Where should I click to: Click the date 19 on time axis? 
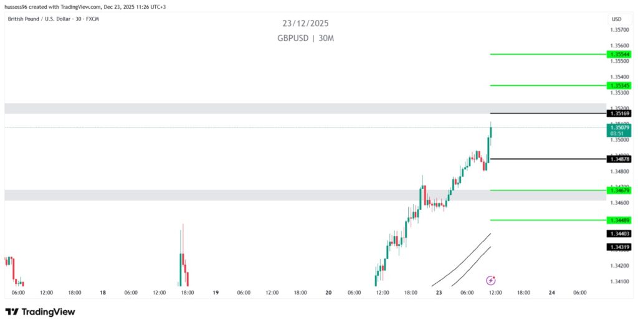[216, 292]
